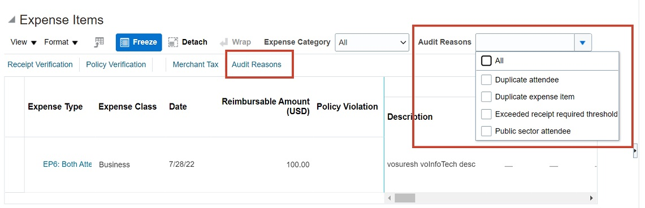Check the All audit reasons checkbox

coord(486,61)
